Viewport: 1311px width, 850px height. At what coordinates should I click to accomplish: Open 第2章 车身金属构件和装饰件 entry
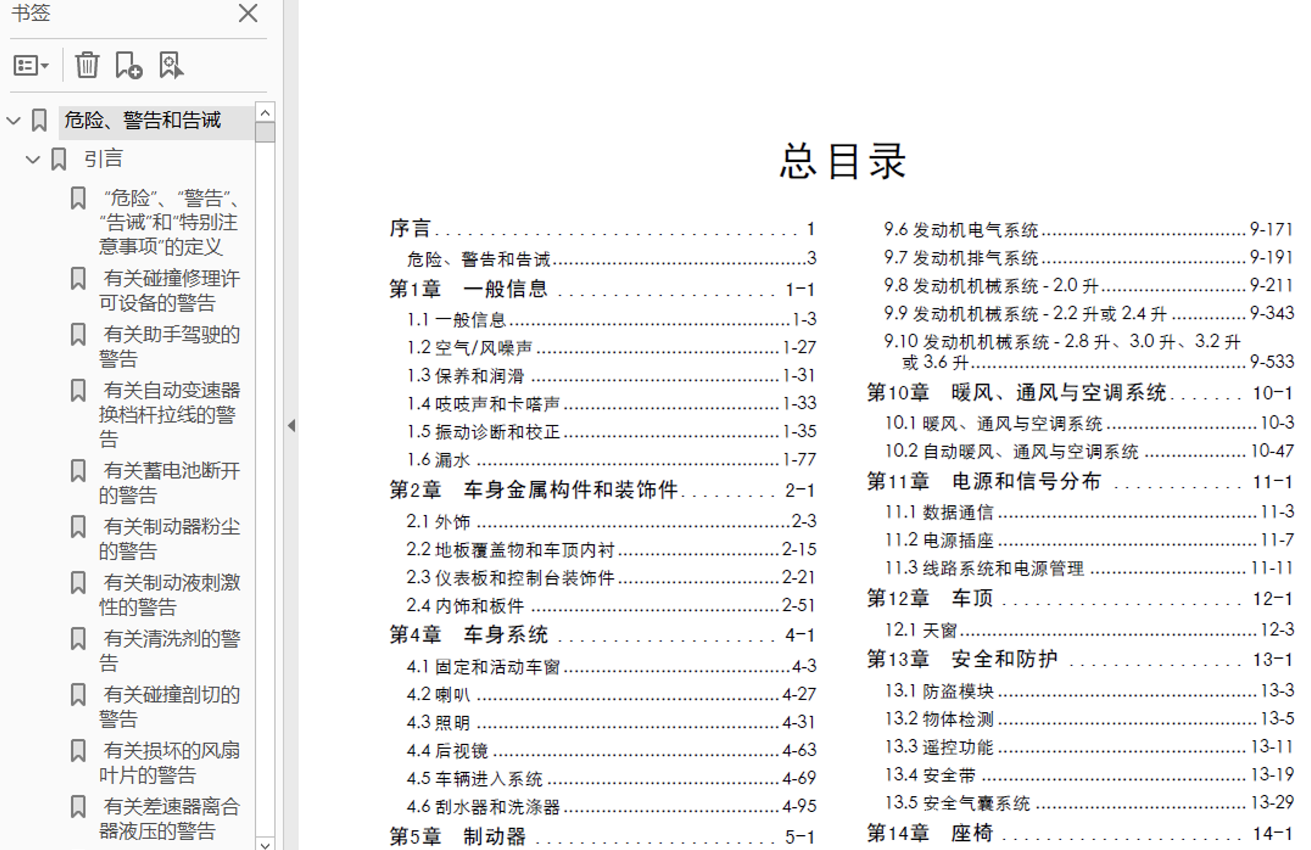coord(602,490)
